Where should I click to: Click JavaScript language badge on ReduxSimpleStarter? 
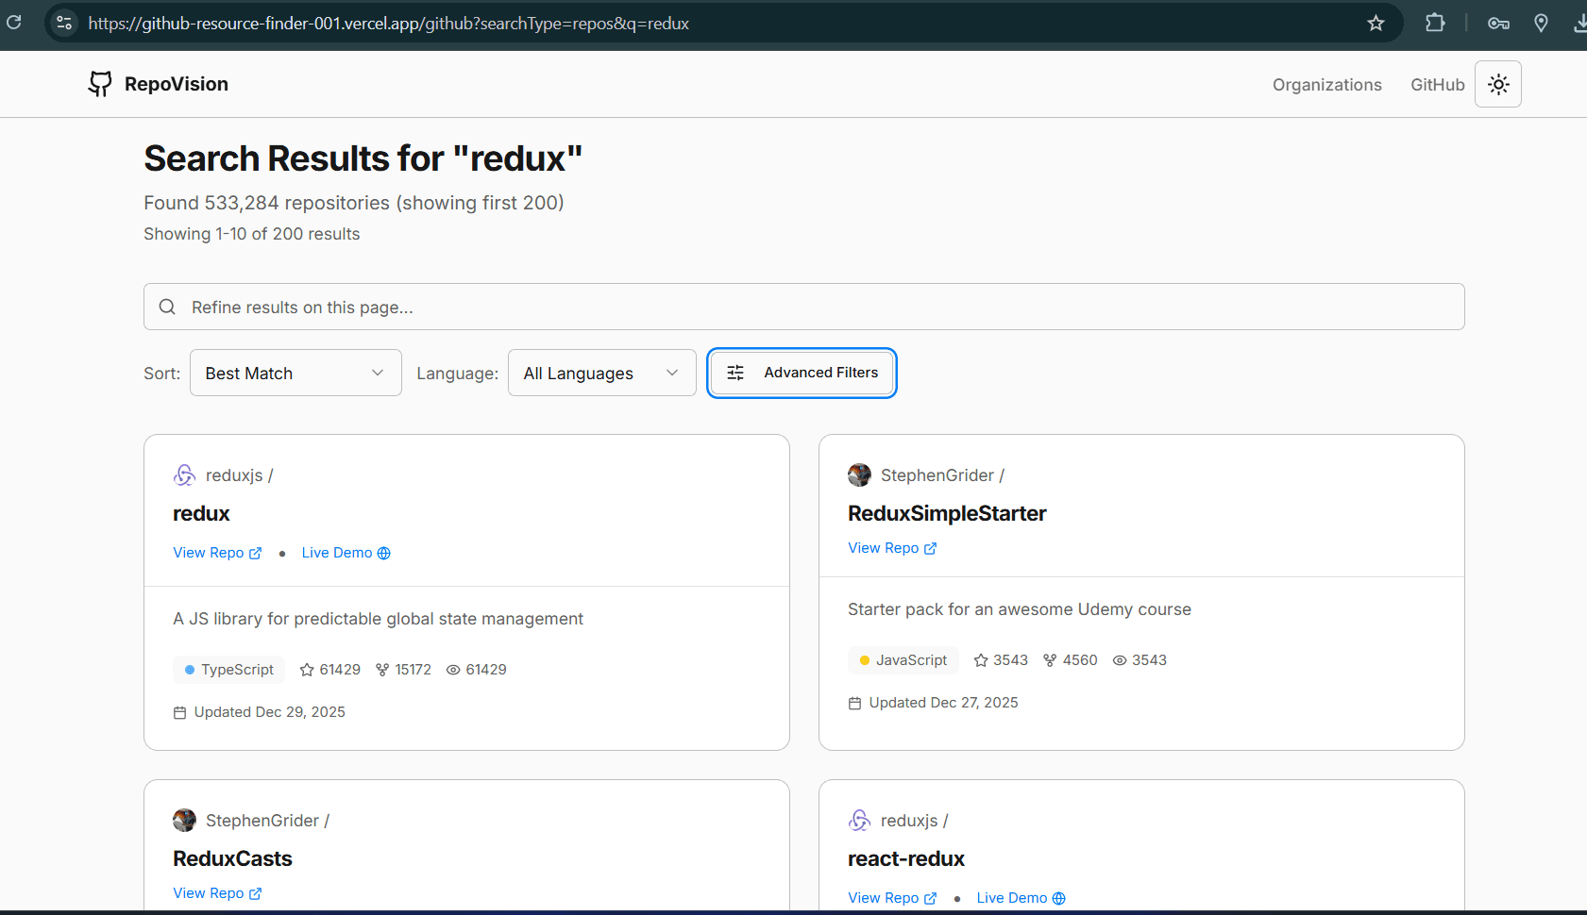click(x=903, y=660)
